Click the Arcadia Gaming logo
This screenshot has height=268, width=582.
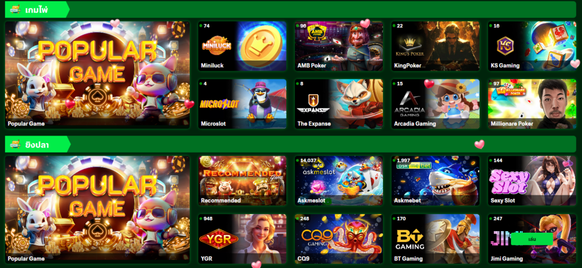point(410,104)
